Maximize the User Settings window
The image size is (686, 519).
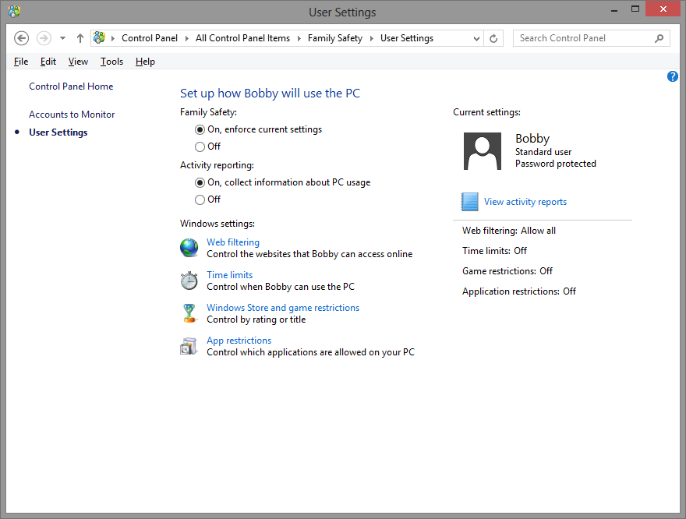pyautogui.click(x=635, y=9)
